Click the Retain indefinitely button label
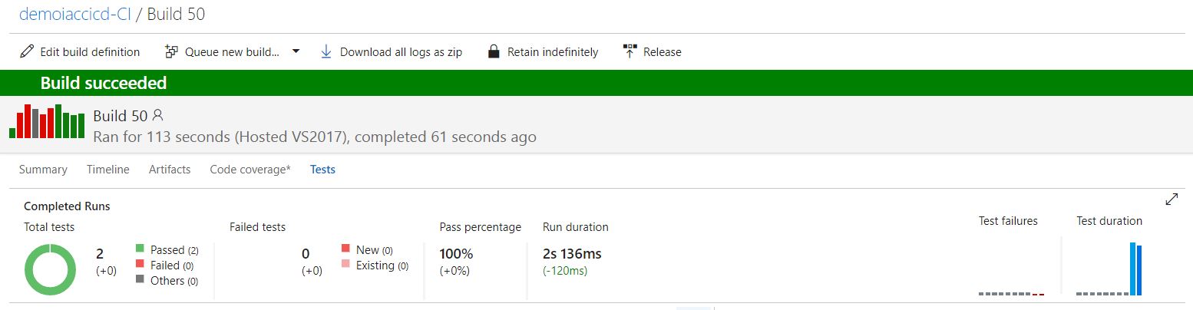 [x=553, y=52]
